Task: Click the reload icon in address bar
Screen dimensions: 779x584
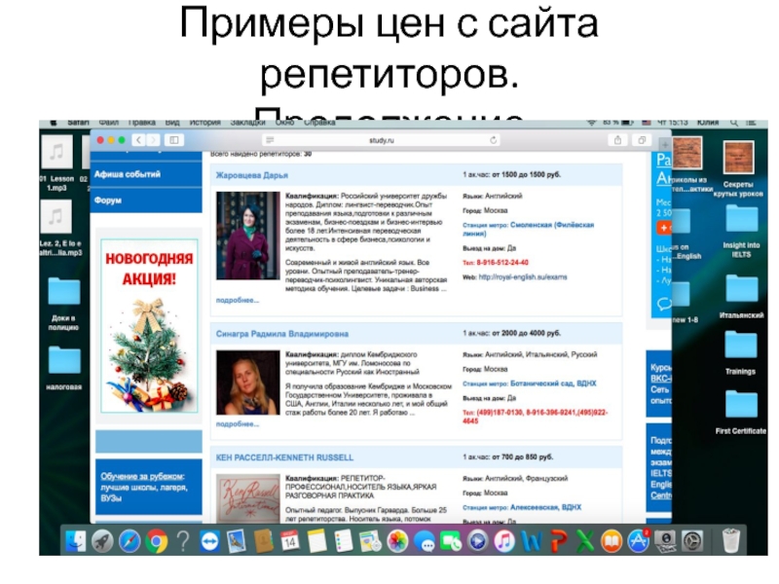Action: tap(494, 141)
